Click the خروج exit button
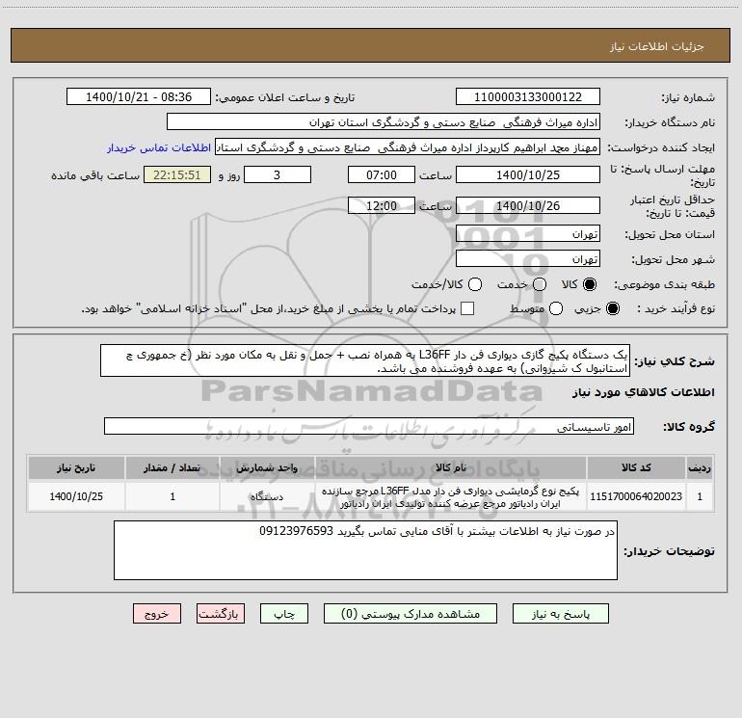This screenshot has height=718, width=742. tap(157, 614)
